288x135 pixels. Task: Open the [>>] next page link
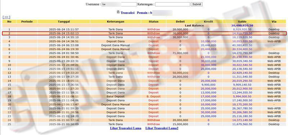(6, 17)
